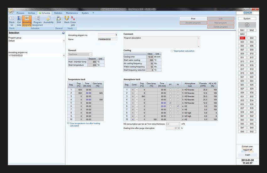Select the Schedule tab

click(x=44, y=13)
